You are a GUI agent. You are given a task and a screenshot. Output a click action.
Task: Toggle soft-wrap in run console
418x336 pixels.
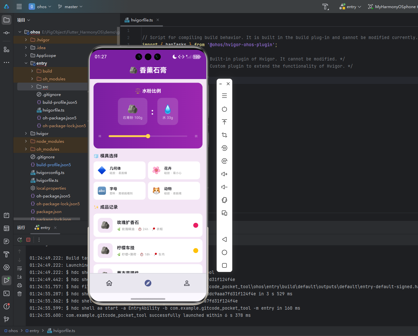20,268
